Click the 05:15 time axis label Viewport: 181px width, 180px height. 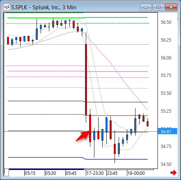30,173
